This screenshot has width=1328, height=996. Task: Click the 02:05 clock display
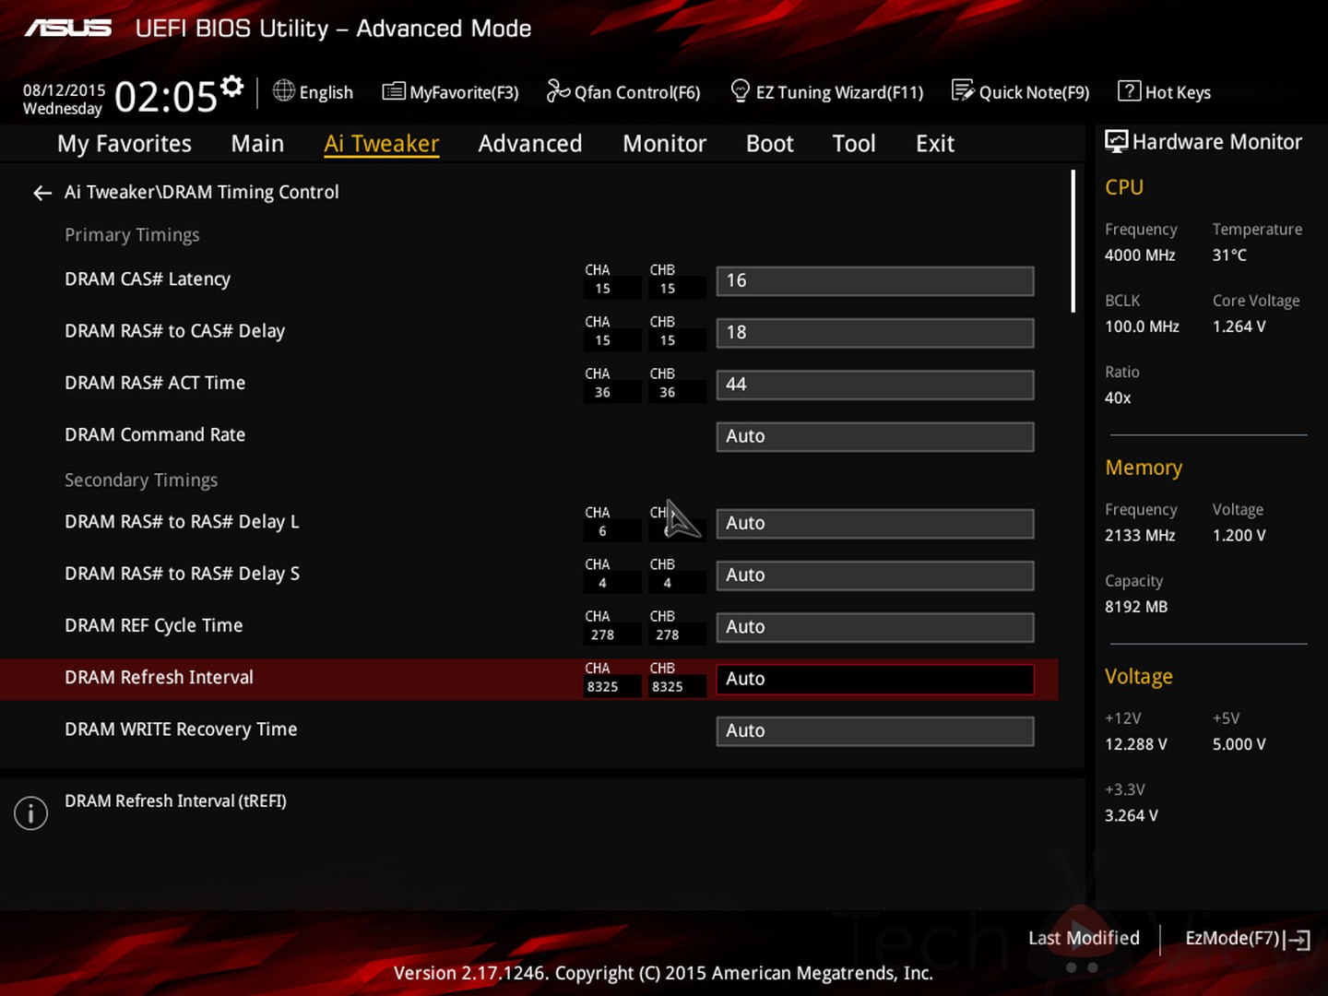pyautogui.click(x=166, y=96)
